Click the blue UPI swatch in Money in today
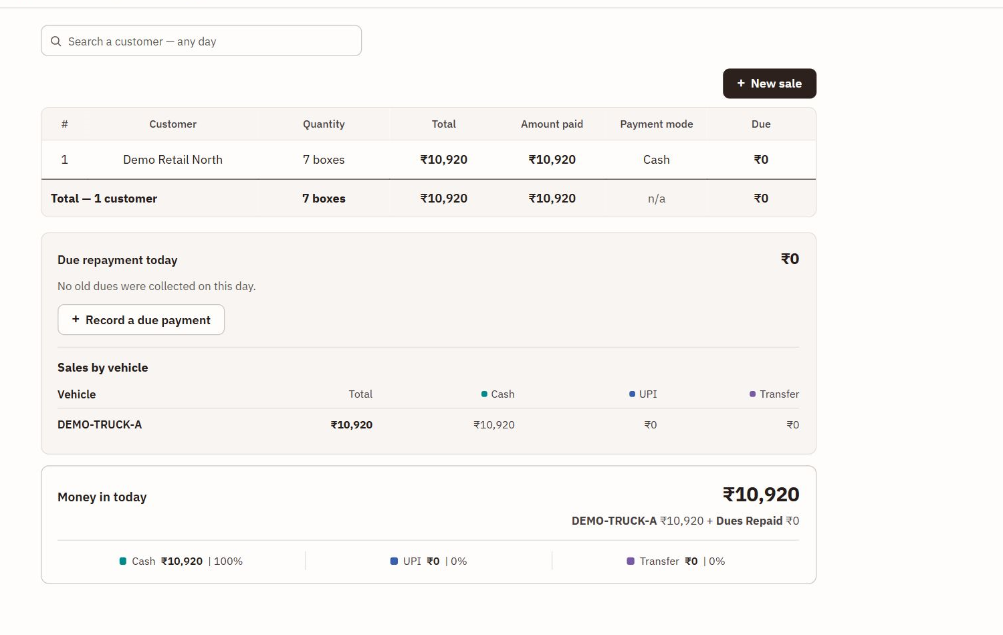Image resolution: width=1003 pixels, height=635 pixels. point(394,561)
